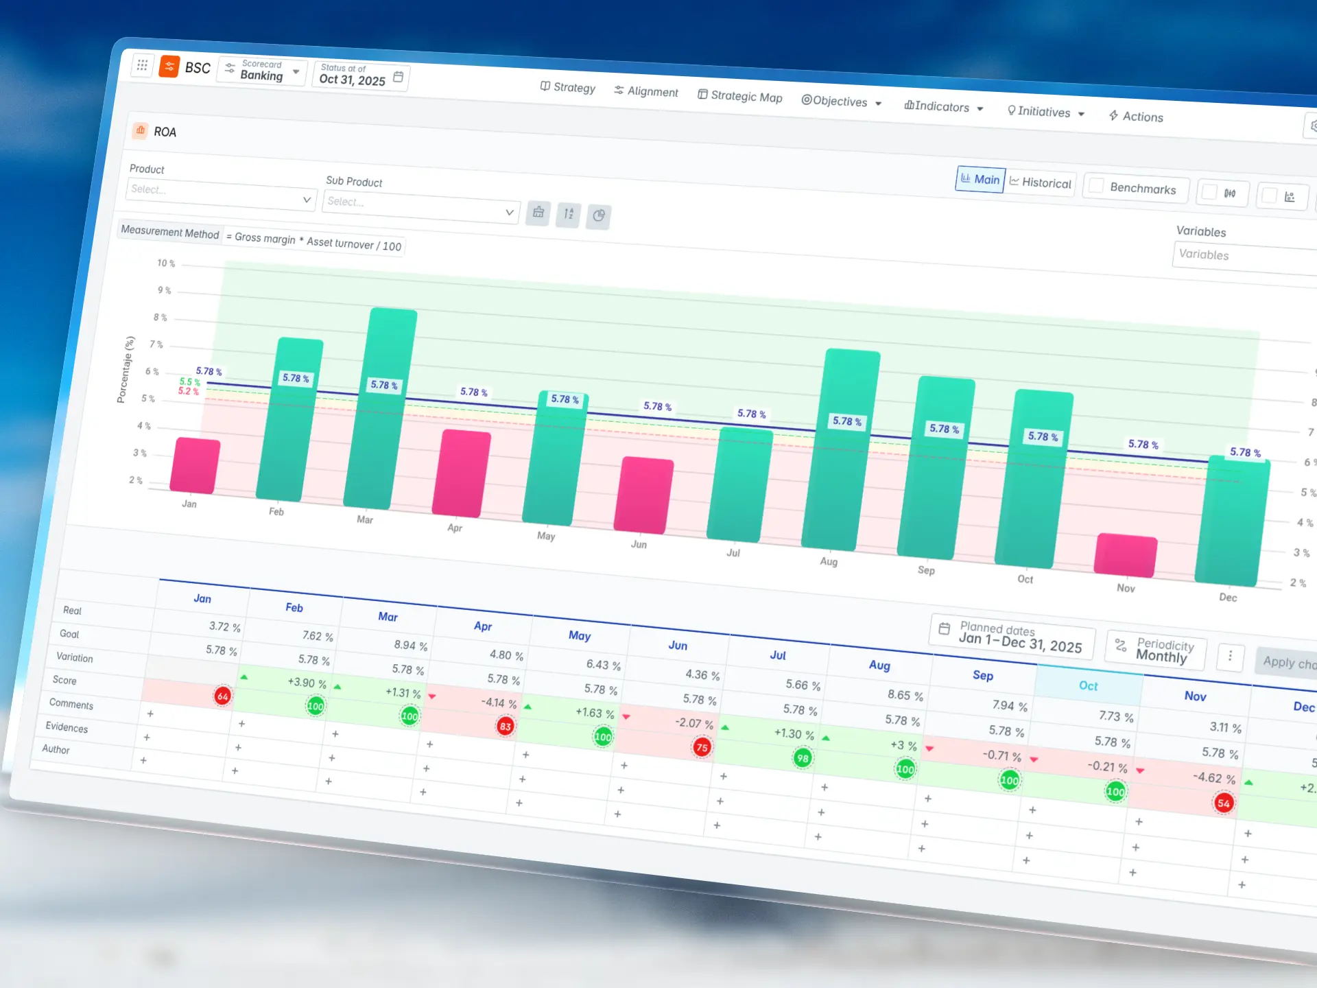Click the orange BSC module icon

[x=169, y=67]
